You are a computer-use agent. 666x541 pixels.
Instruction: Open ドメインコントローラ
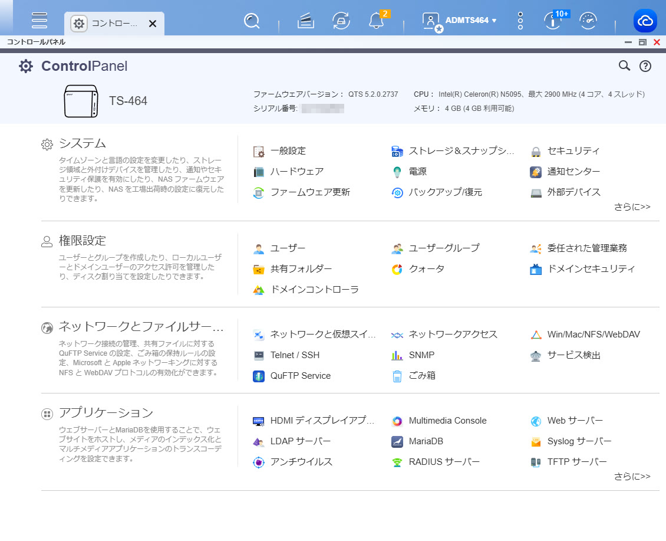(x=306, y=290)
